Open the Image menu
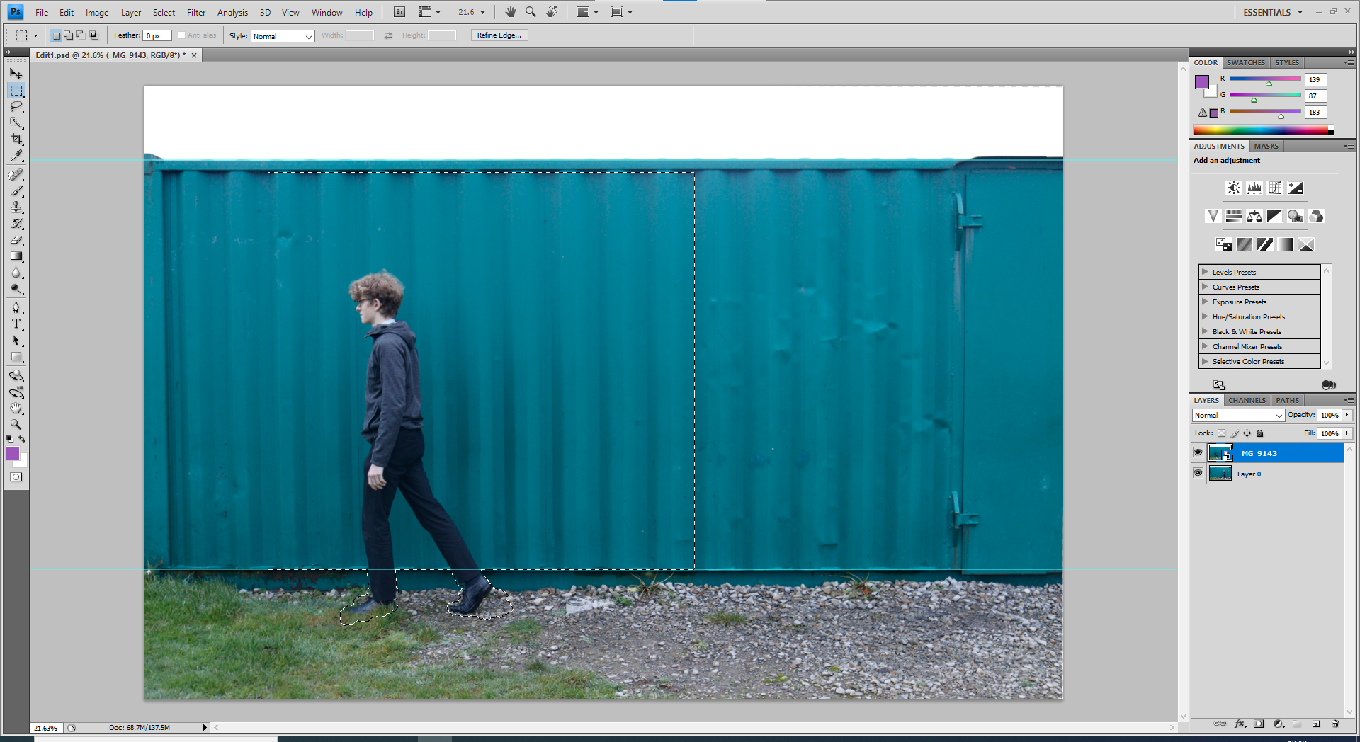Image resolution: width=1360 pixels, height=742 pixels. (x=97, y=13)
